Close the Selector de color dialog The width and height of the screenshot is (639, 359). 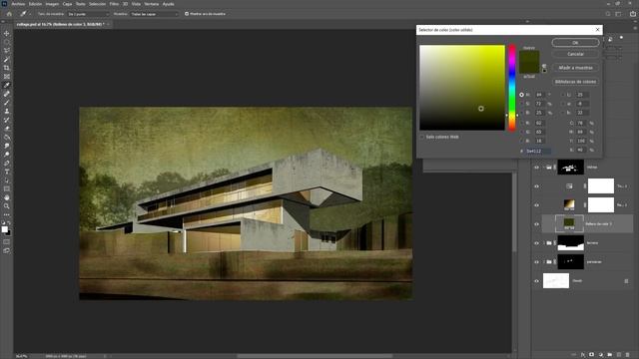598,30
